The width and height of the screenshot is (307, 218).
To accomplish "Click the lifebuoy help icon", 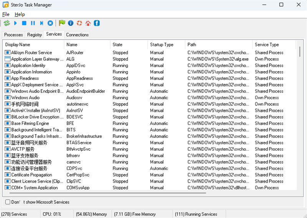I will 79,23.
